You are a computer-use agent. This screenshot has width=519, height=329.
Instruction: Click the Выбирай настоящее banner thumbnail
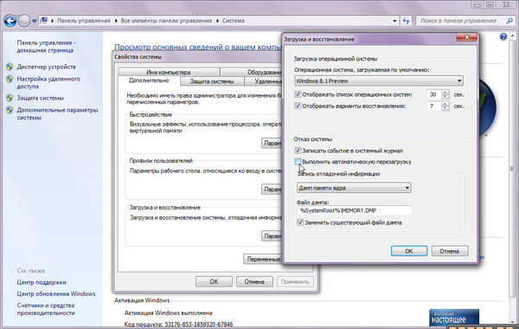(454, 318)
